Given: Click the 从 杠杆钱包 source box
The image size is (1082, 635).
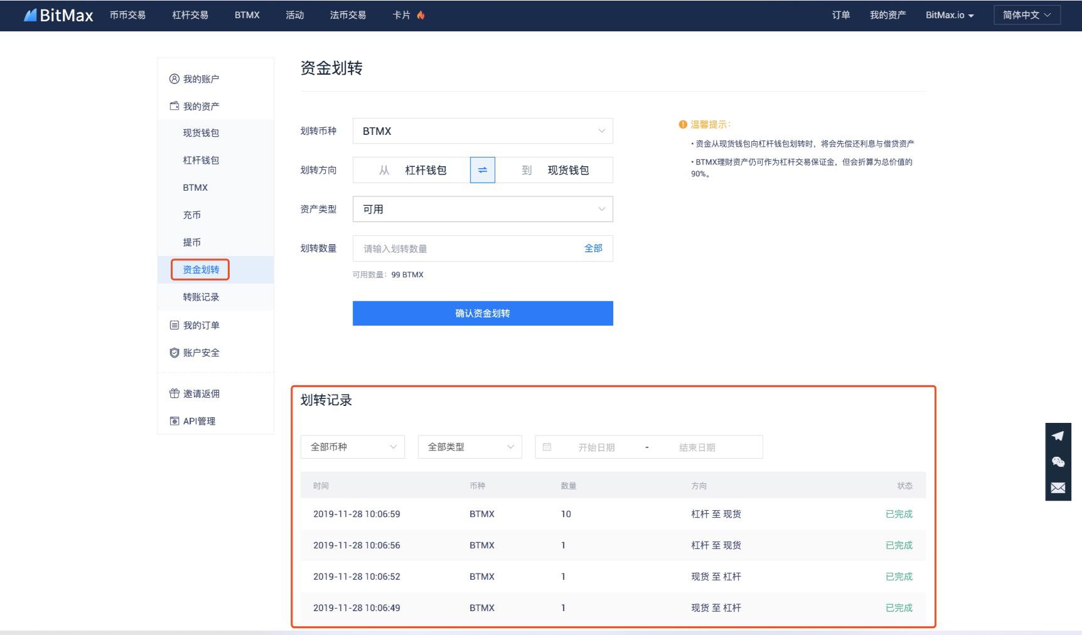Looking at the screenshot, I should 412,170.
